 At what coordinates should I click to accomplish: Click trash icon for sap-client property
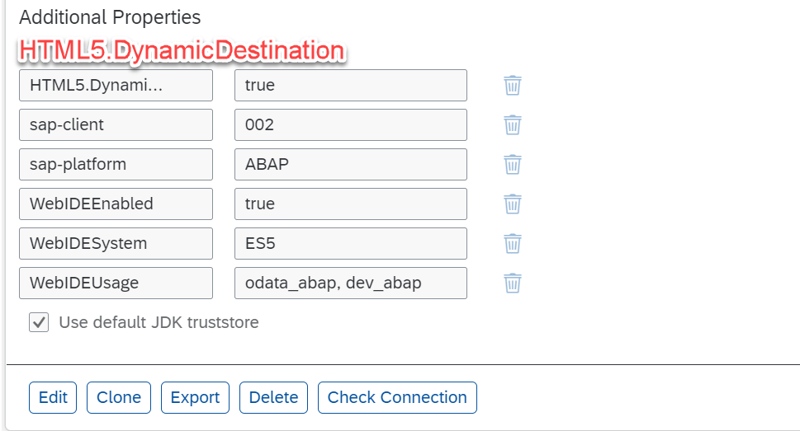point(513,124)
